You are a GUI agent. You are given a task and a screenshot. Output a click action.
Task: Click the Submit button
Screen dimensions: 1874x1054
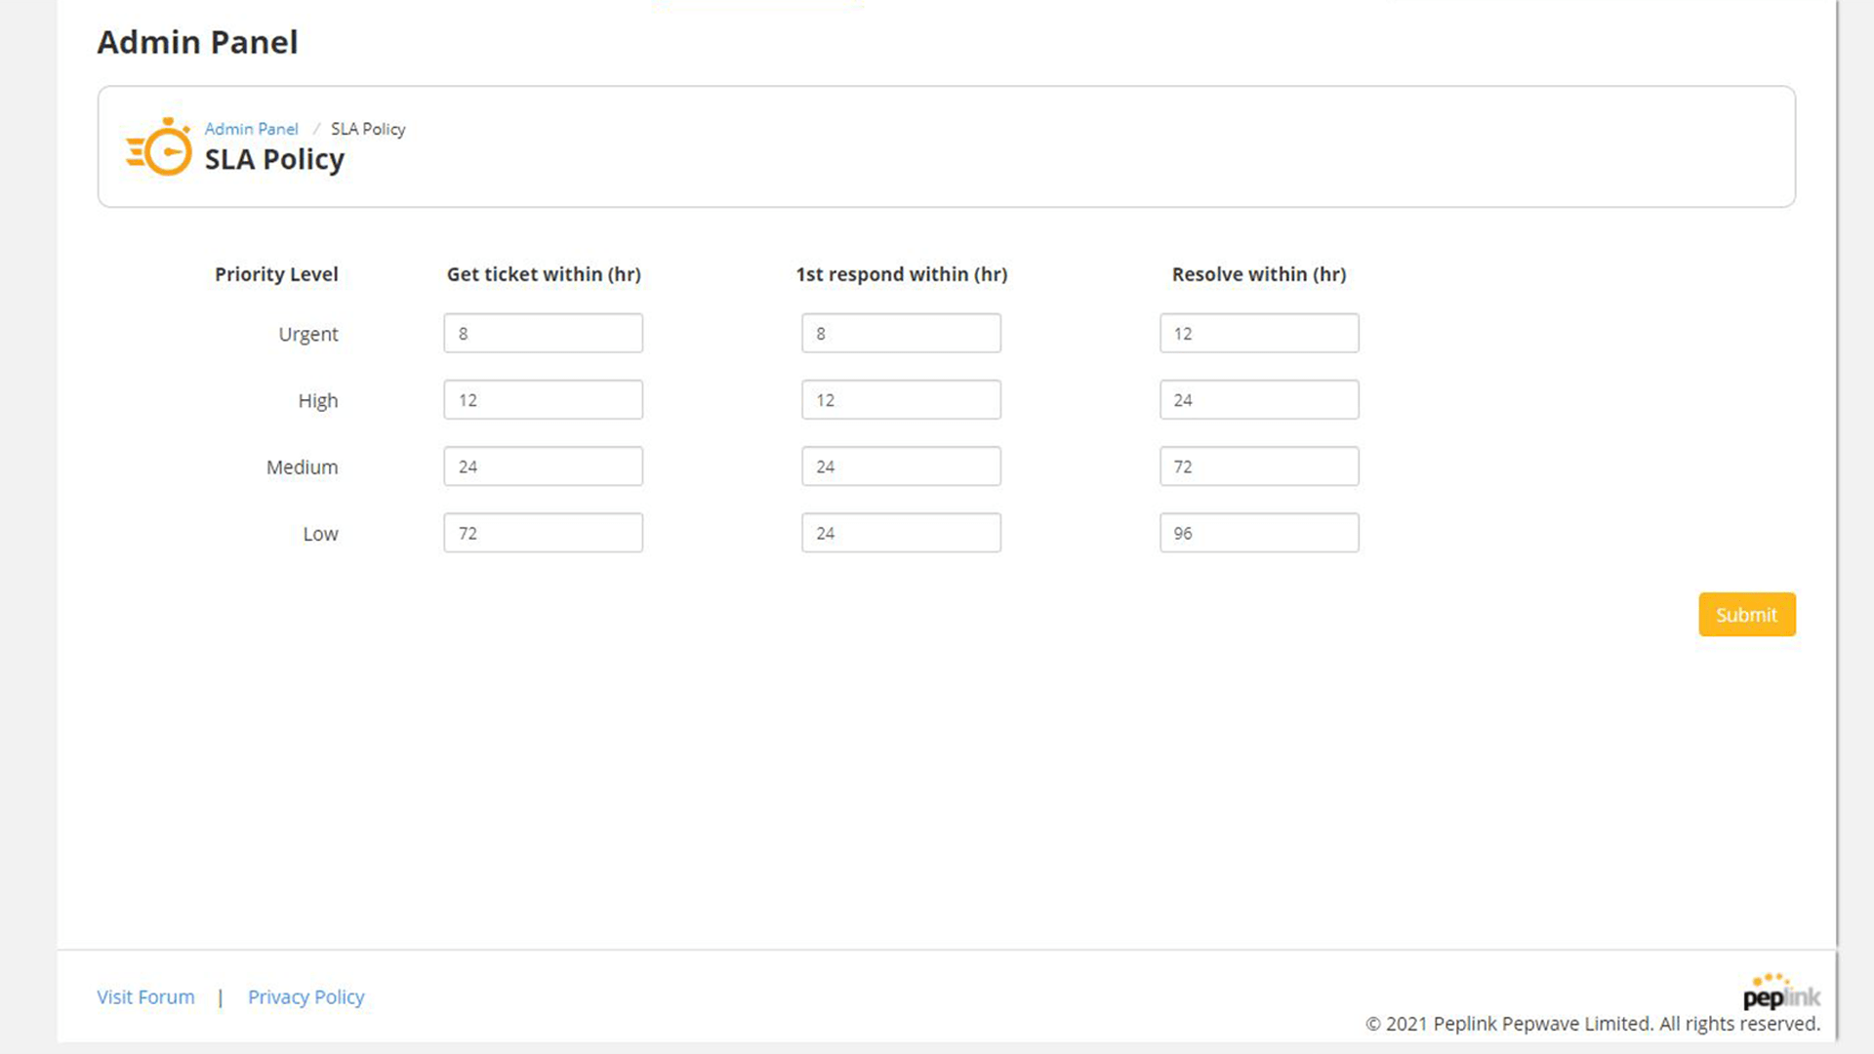click(x=1746, y=614)
